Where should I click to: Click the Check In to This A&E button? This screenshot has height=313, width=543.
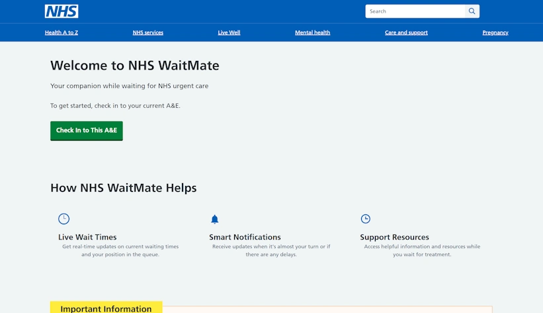coord(87,130)
